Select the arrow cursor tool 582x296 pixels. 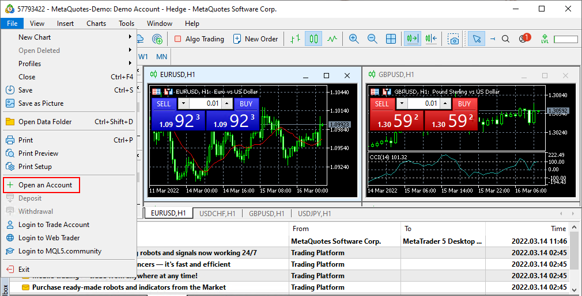click(x=477, y=39)
